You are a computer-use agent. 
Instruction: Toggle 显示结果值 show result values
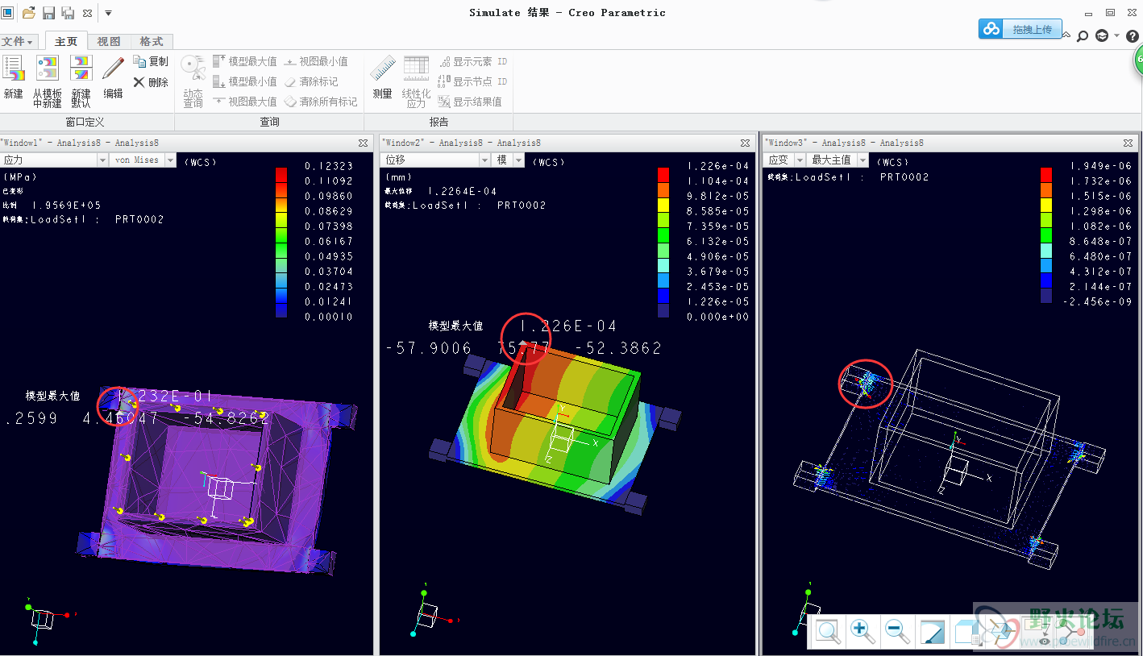470,102
